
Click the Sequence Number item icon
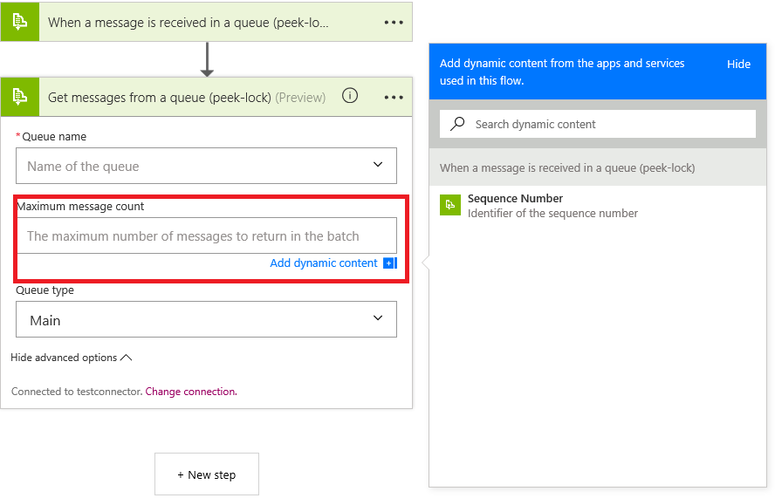pos(450,205)
